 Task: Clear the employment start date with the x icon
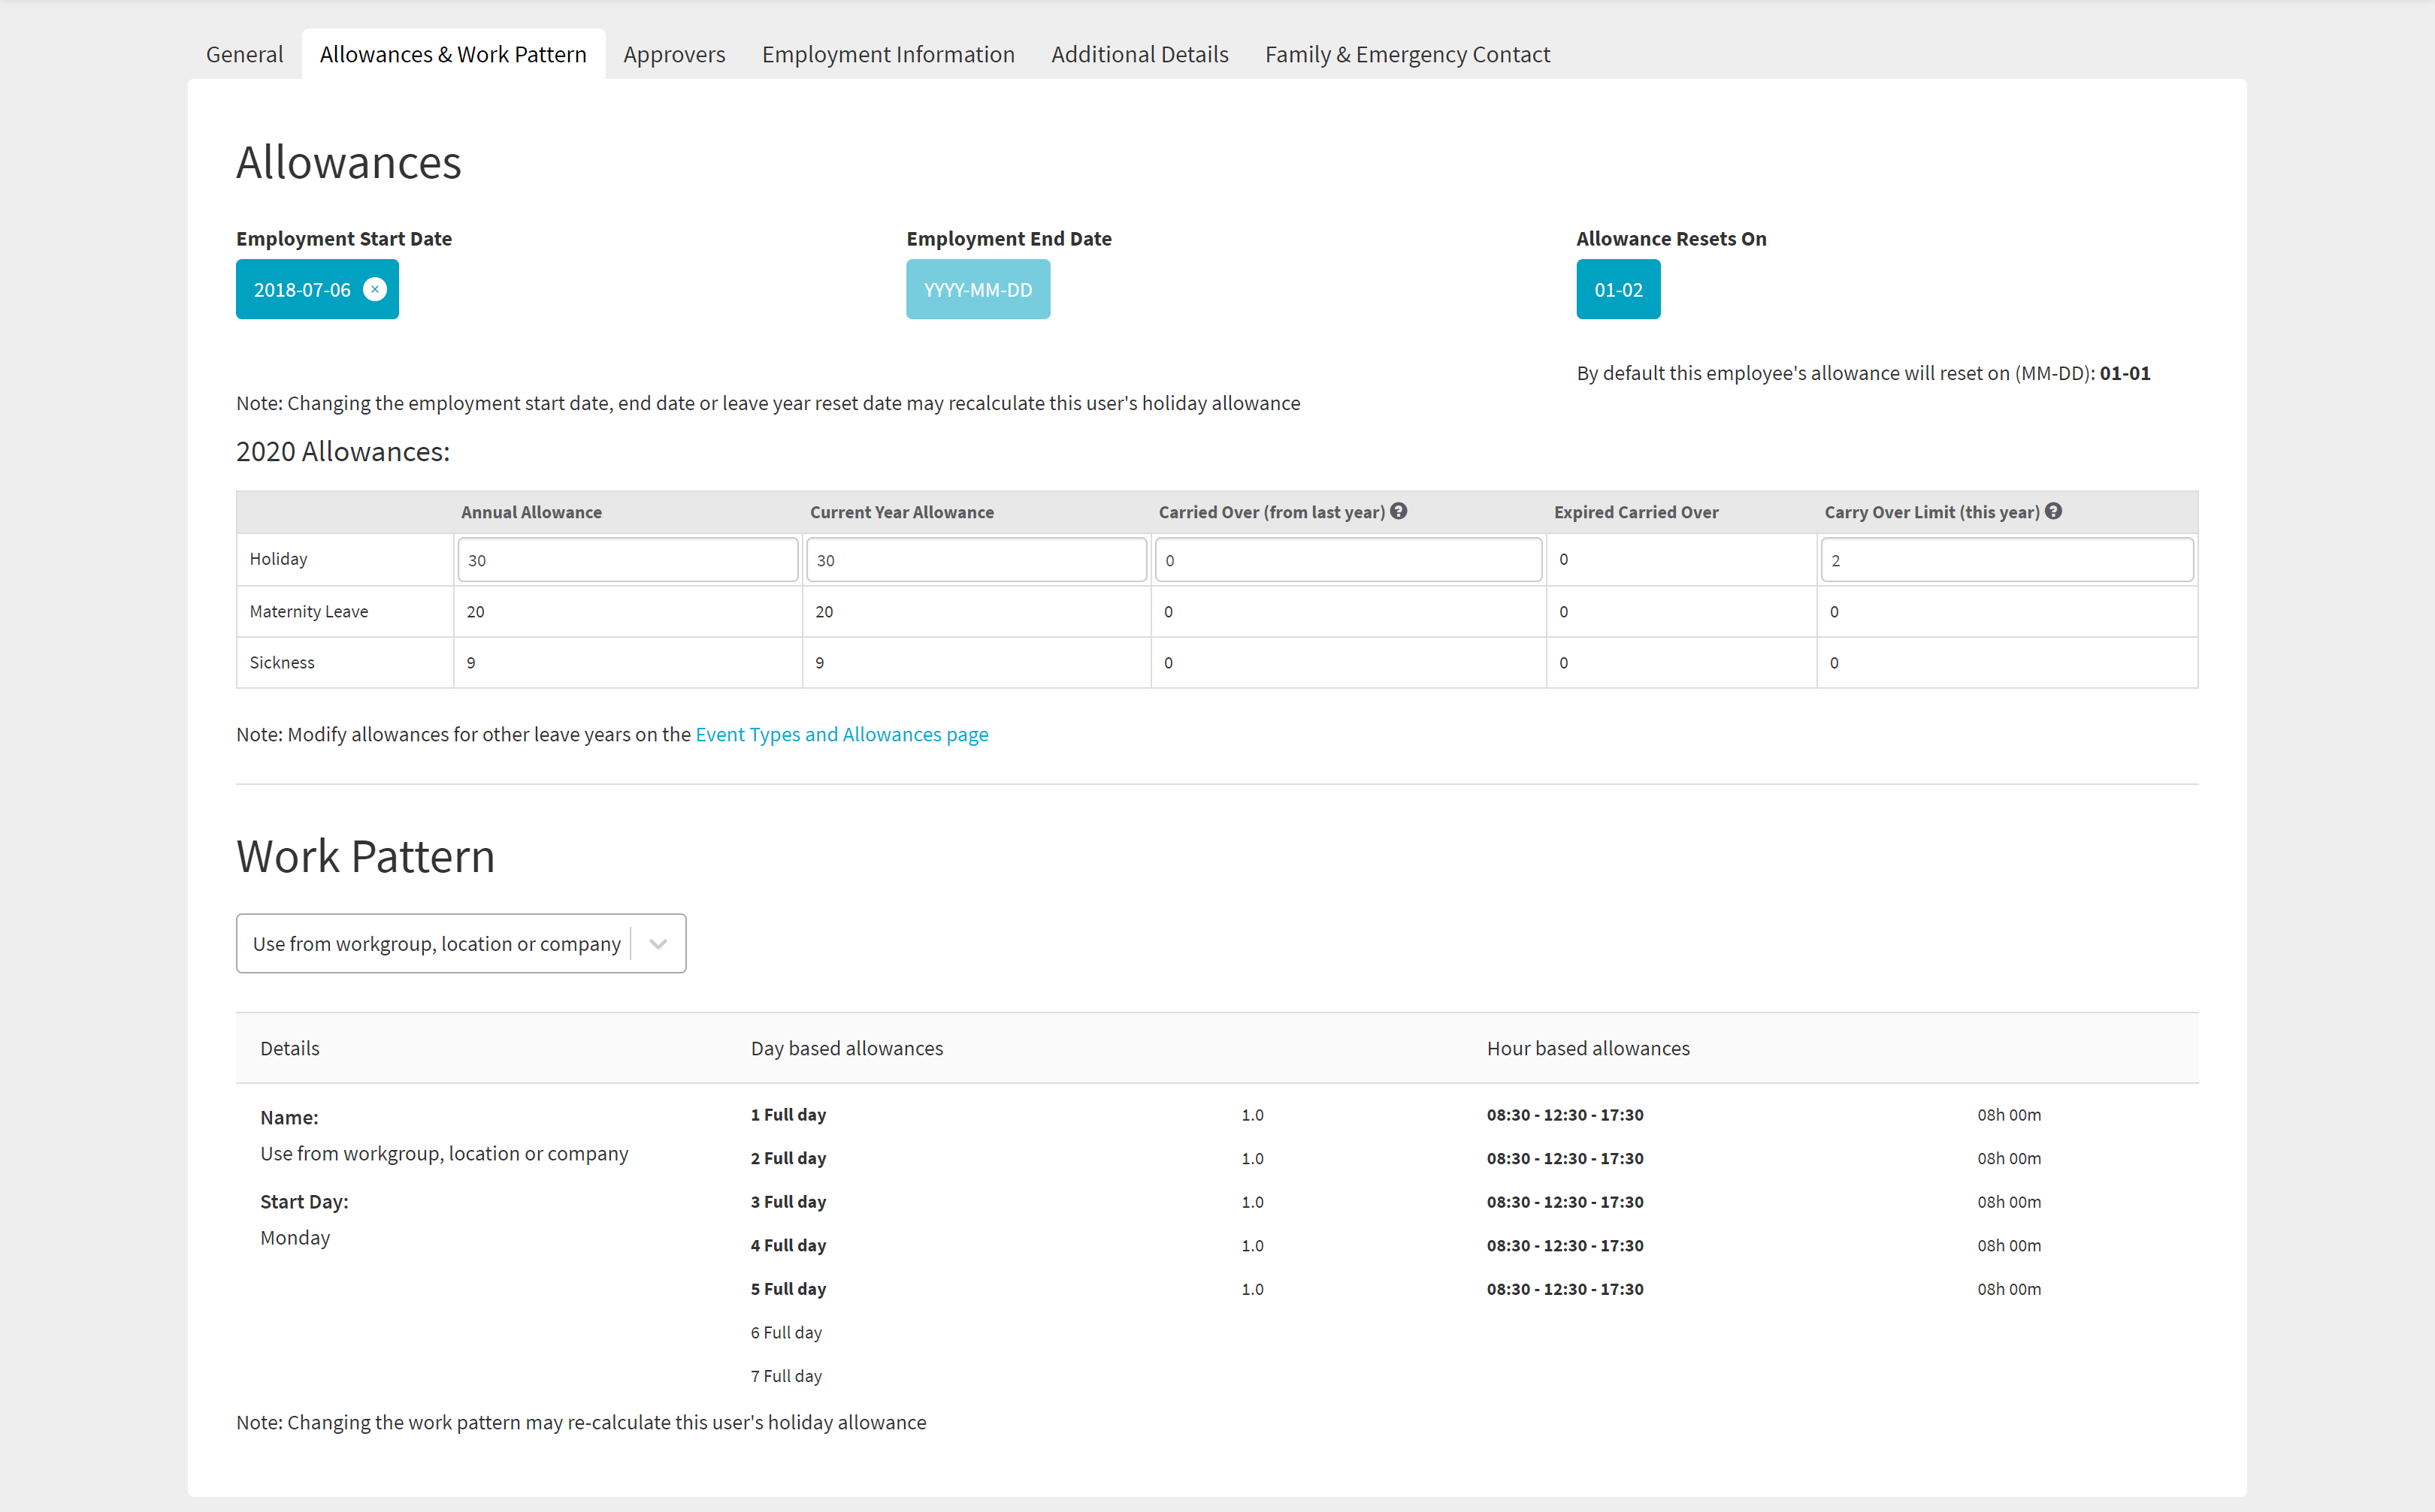pyautogui.click(x=374, y=289)
